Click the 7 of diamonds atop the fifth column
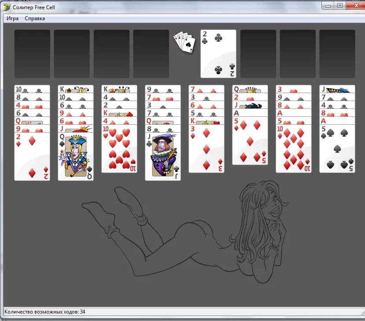 206,89
